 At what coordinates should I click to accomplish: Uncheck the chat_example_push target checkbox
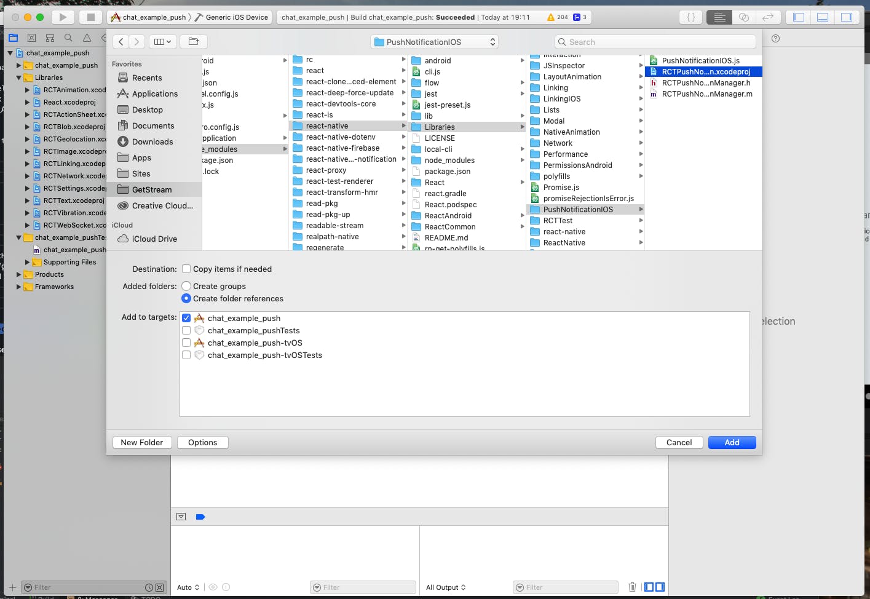click(x=186, y=319)
